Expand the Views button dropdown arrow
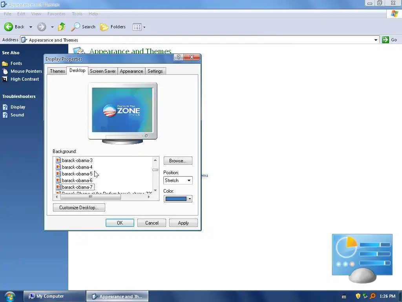This screenshot has height=302, width=402. (144, 27)
